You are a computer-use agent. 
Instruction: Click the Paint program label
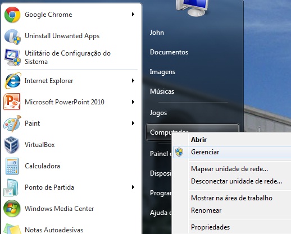(33, 123)
